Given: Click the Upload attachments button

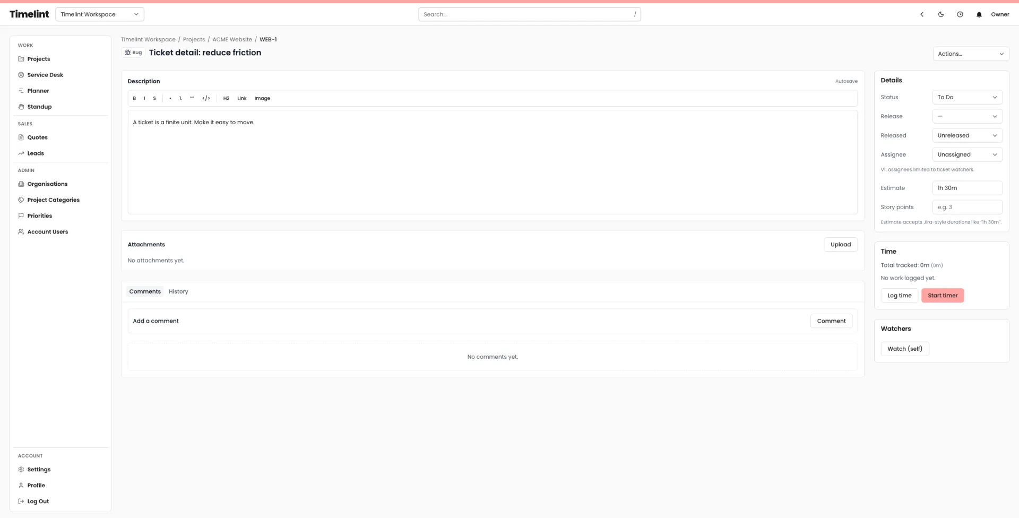Looking at the screenshot, I should [840, 245].
